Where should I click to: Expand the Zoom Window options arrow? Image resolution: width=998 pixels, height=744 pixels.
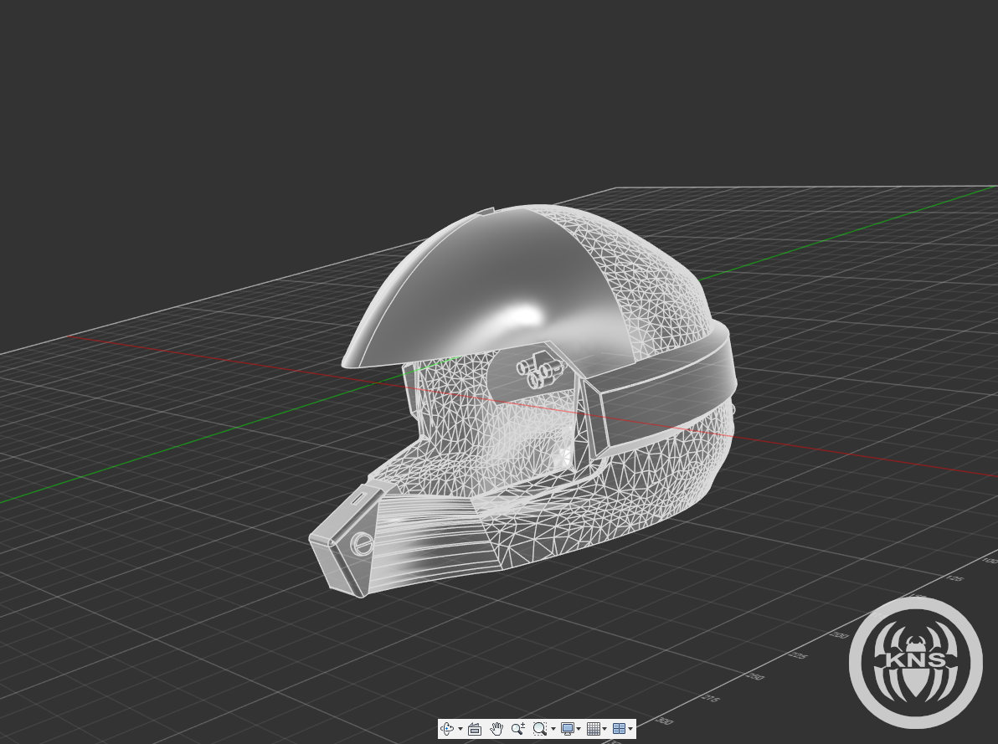553,730
